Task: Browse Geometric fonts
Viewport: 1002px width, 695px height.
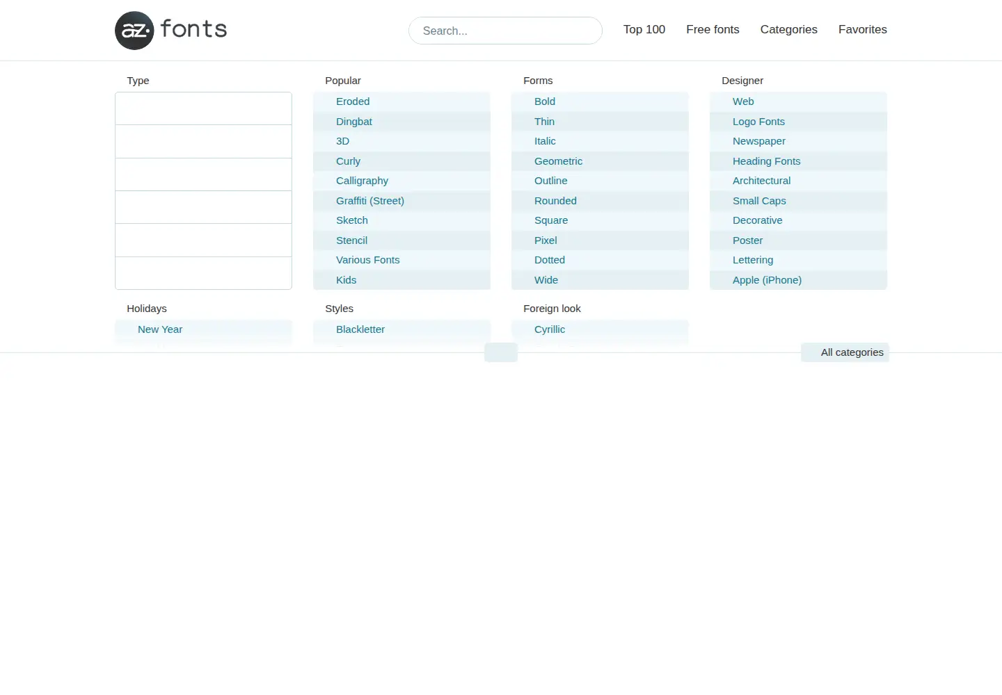Action: point(600,161)
